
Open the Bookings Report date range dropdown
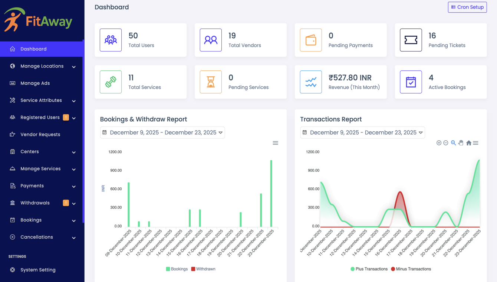click(162, 132)
